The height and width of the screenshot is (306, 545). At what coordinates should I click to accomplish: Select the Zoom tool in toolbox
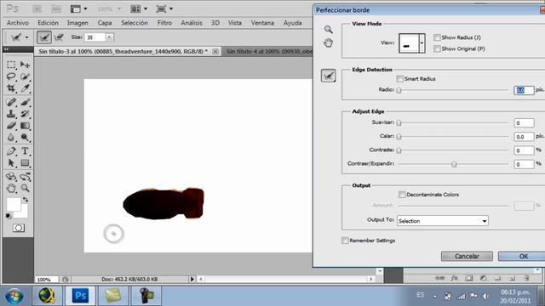(25, 188)
